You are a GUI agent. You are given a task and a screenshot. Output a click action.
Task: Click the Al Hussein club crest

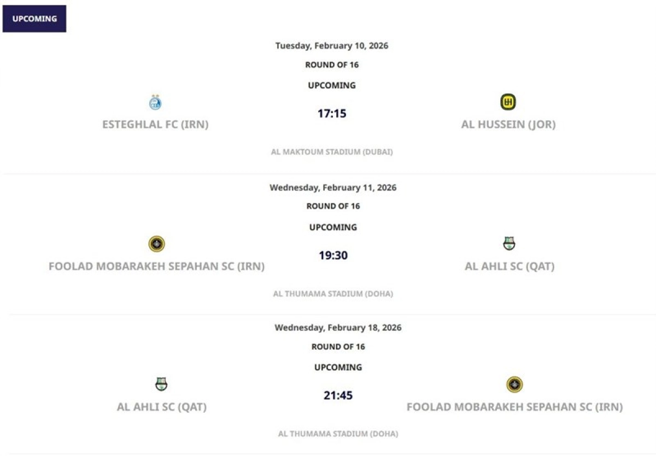[508, 102]
